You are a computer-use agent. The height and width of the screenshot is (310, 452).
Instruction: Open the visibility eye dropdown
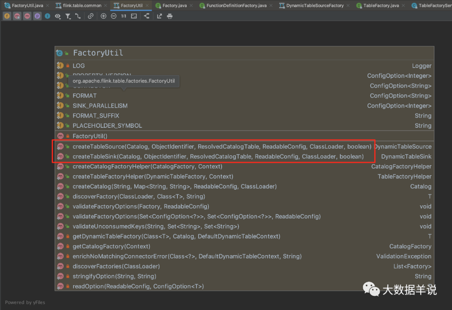[58, 16]
